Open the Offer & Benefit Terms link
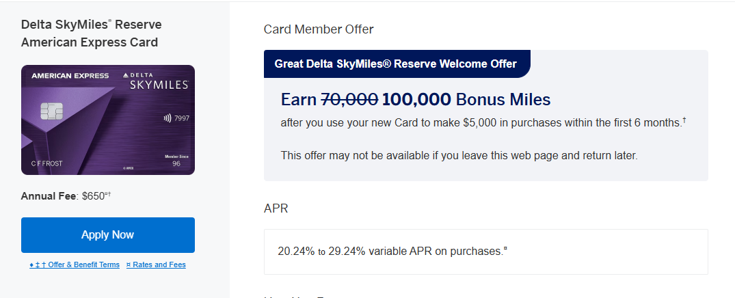Image resolution: width=735 pixels, height=298 pixels. [75, 265]
